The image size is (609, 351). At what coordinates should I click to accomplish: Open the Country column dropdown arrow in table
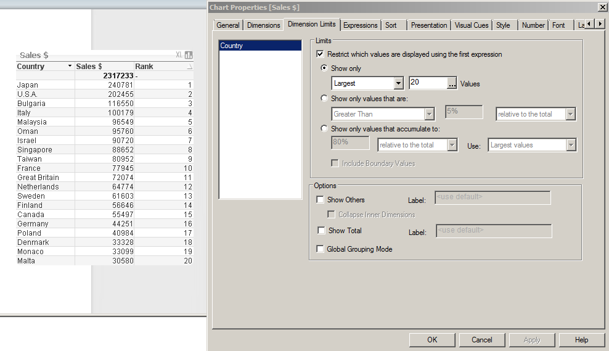[x=70, y=66]
